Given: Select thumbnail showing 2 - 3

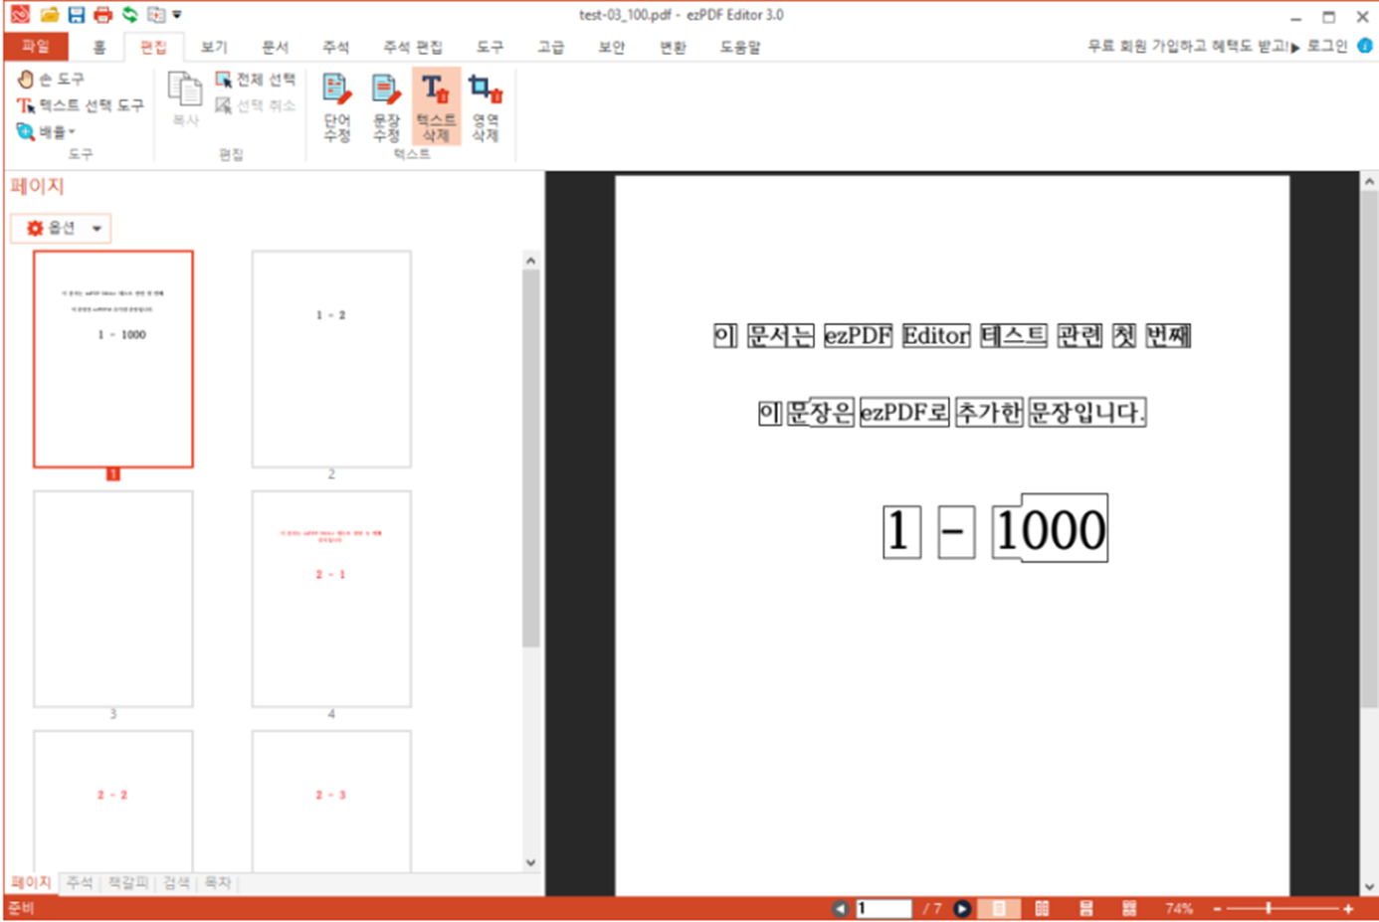Looking at the screenshot, I should coord(331,802).
